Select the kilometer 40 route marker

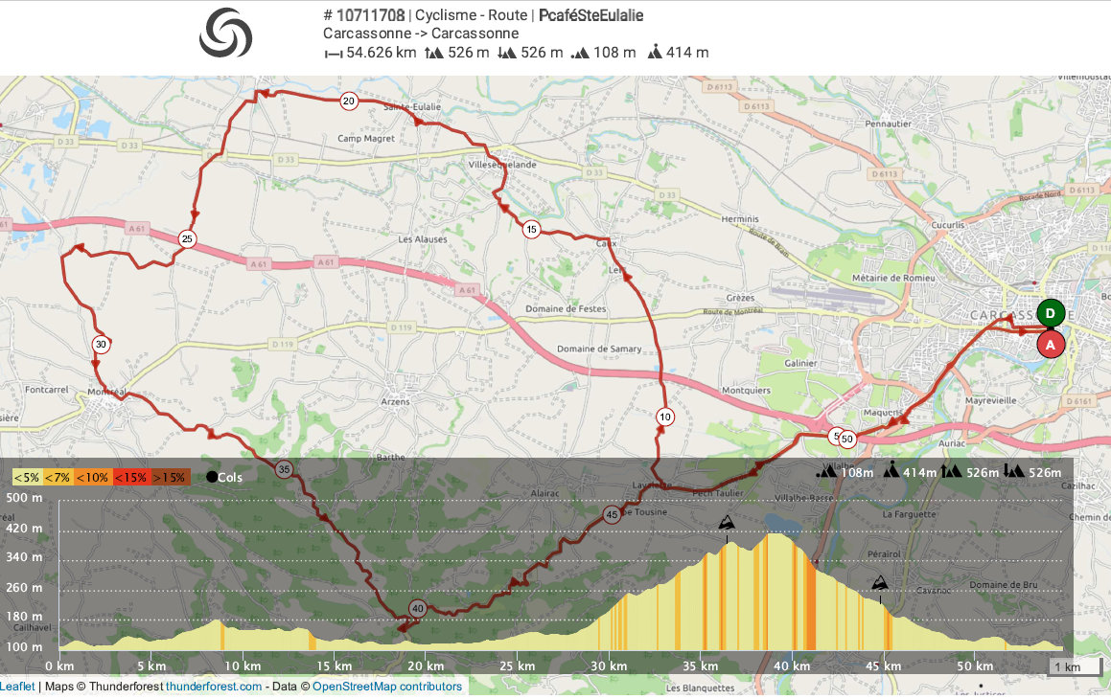pyautogui.click(x=418, y=608)
